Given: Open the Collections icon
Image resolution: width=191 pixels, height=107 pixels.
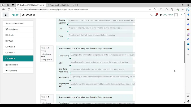Looking at the screenshot, I should click(172, 9).
